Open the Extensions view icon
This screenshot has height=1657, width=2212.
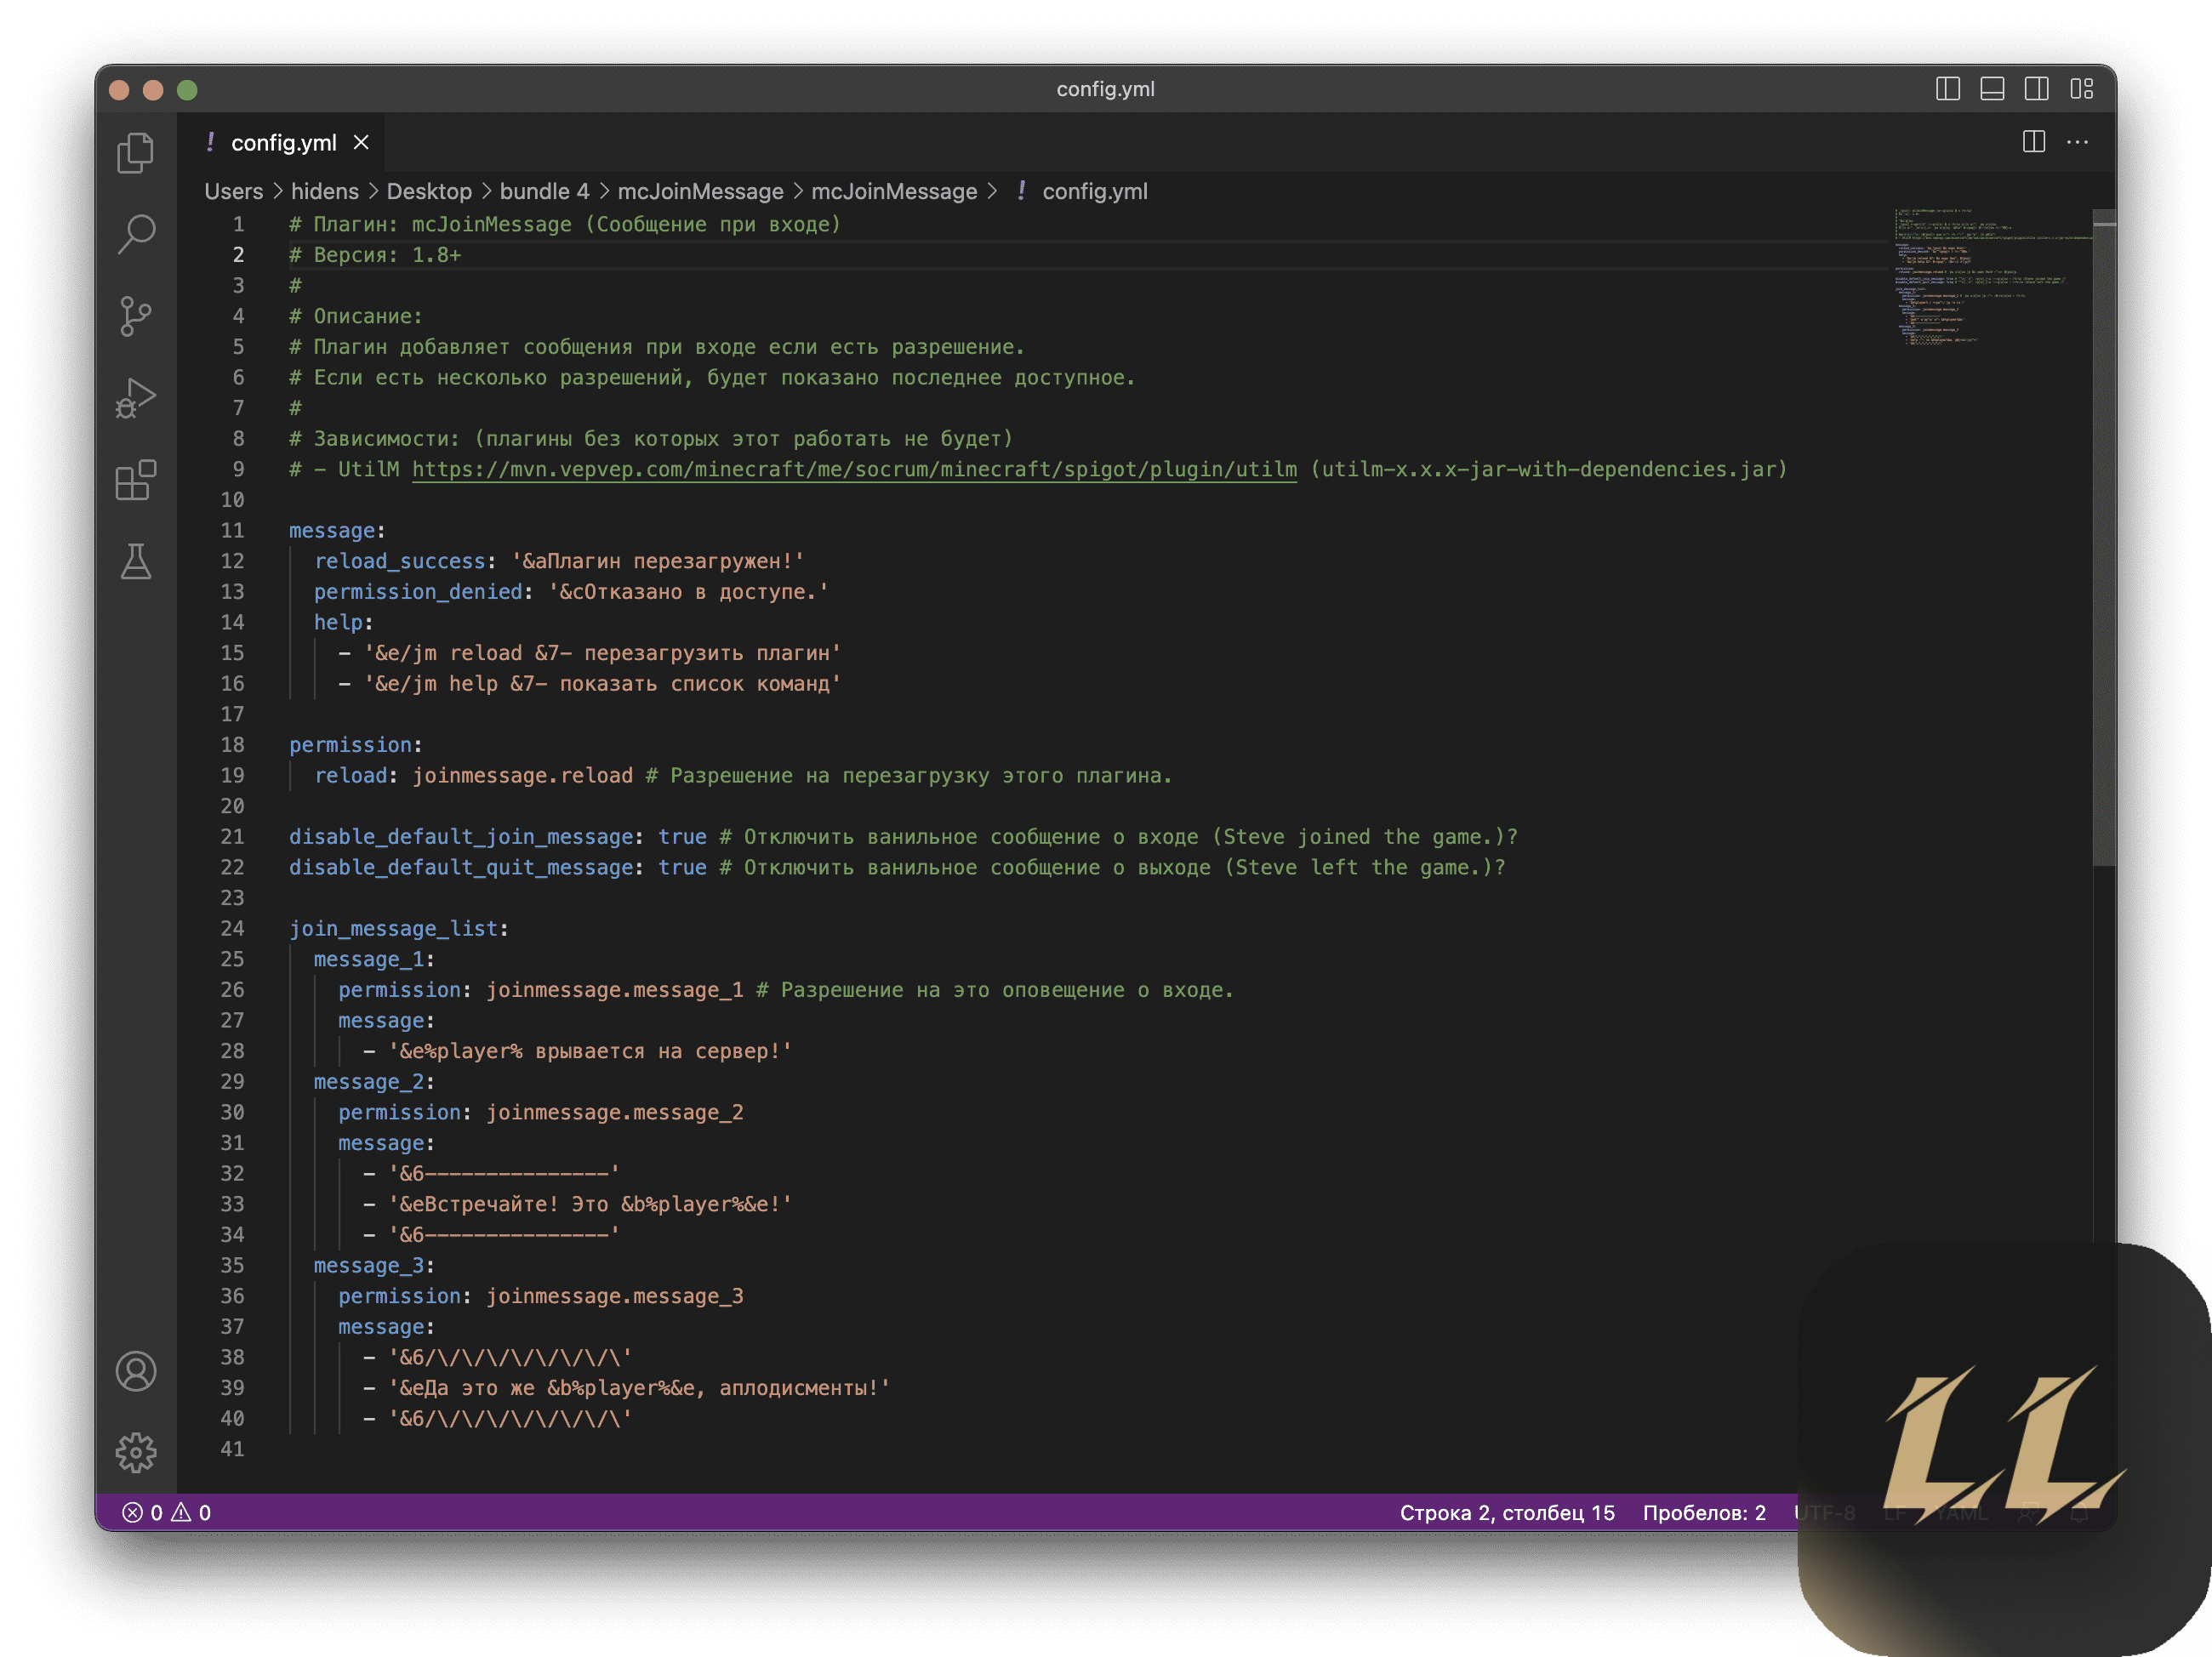click(136, 480)
